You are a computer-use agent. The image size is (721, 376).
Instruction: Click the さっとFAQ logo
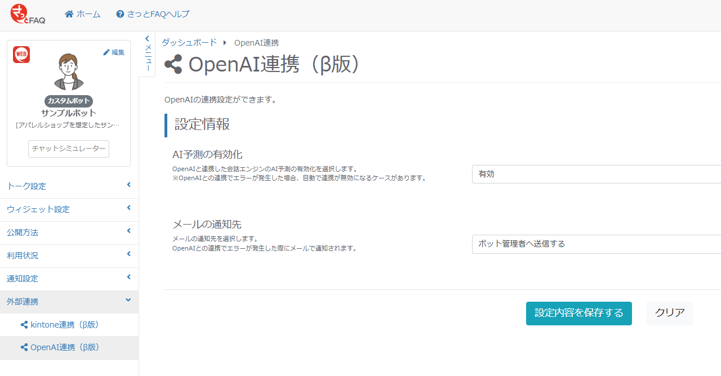coord(28,15)
